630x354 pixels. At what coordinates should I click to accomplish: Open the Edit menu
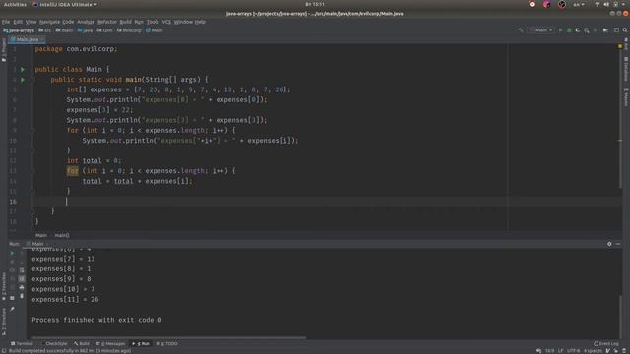[x=18, y=22]
